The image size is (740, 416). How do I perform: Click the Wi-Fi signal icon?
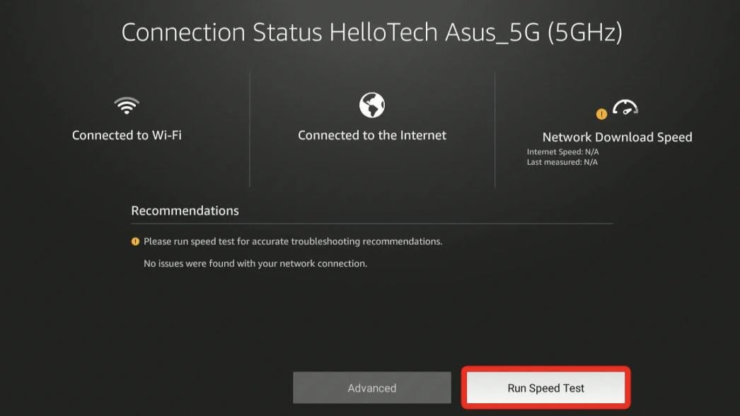(127, 105)
